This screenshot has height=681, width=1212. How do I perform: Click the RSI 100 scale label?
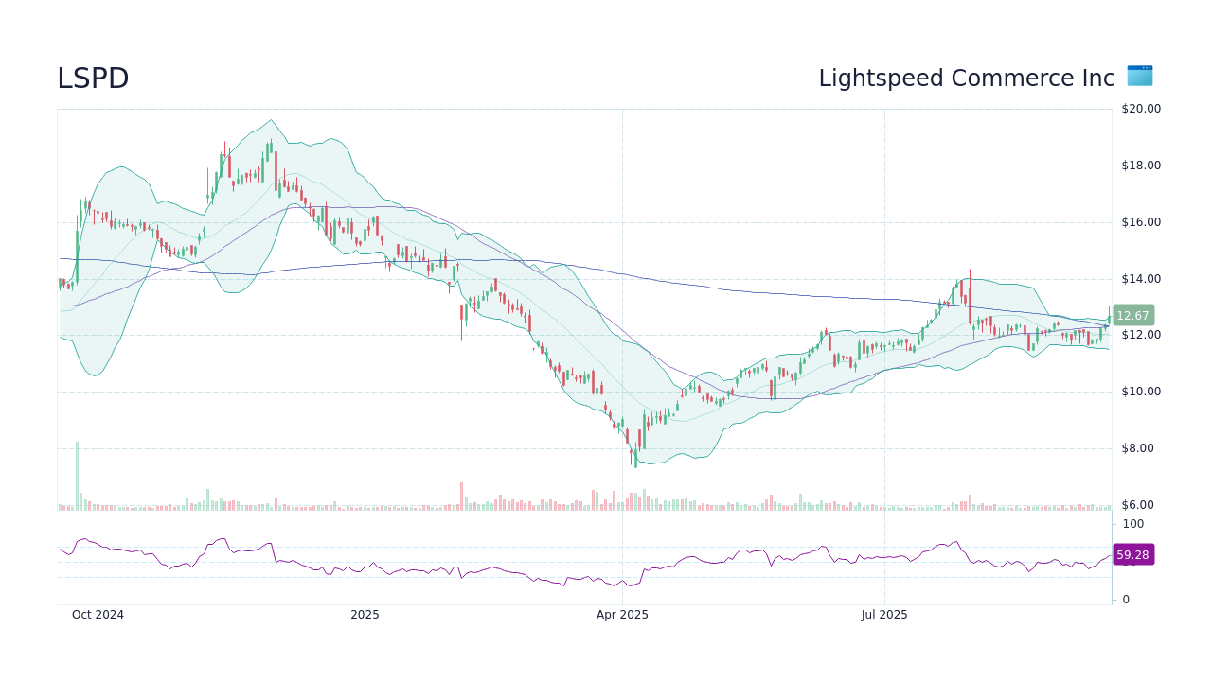coord(1133,524)
